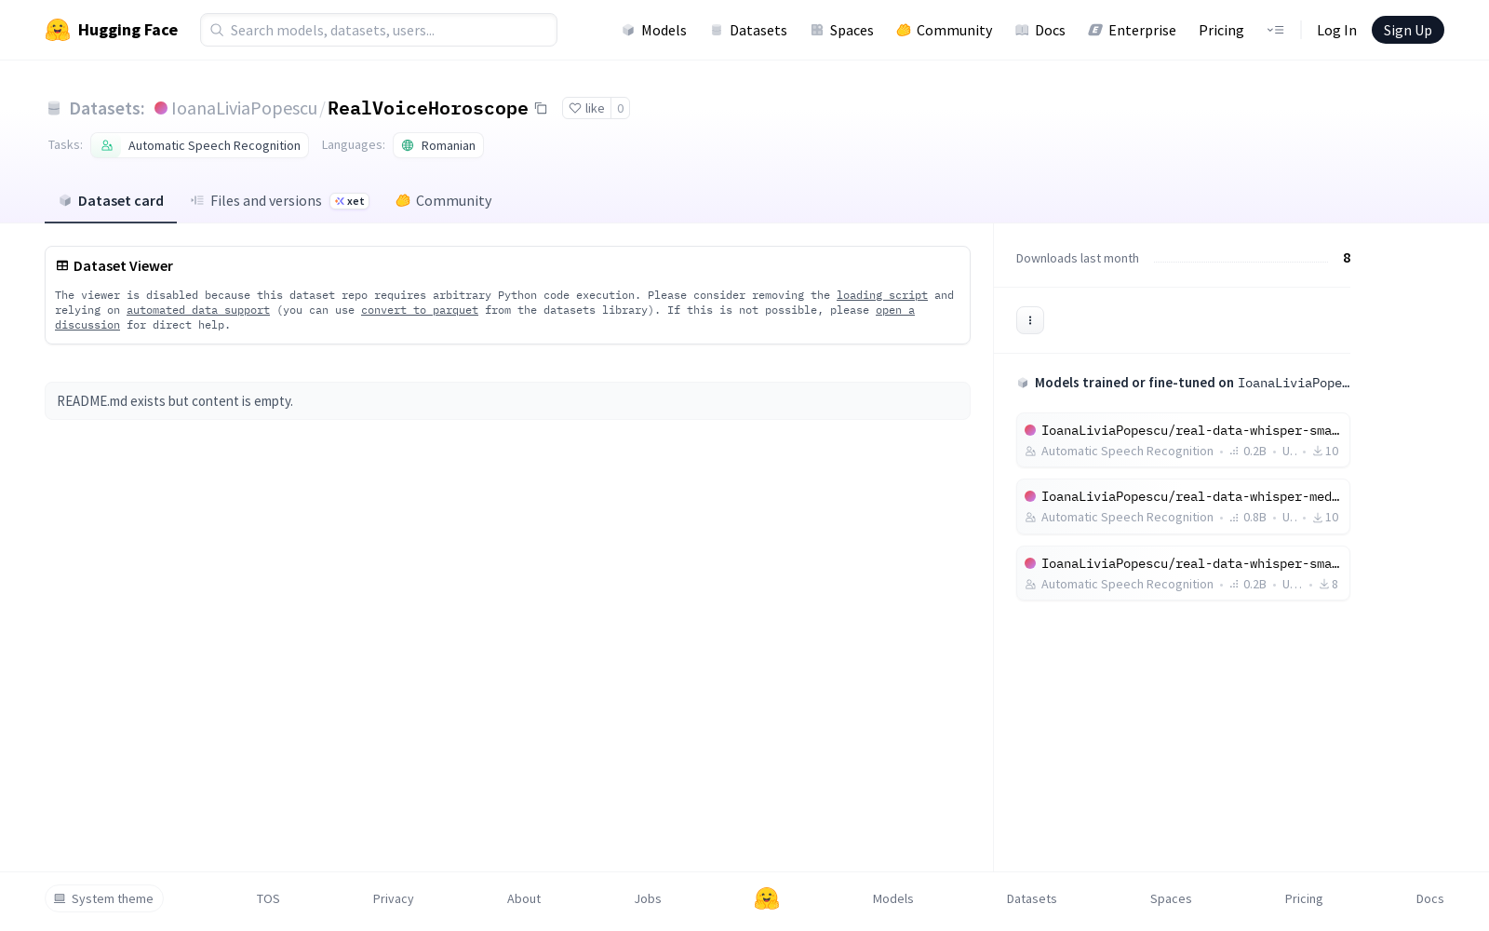Click the Datasets: breadcrumb label
The image size is (1489, 931).
click(x=107, y=108)
